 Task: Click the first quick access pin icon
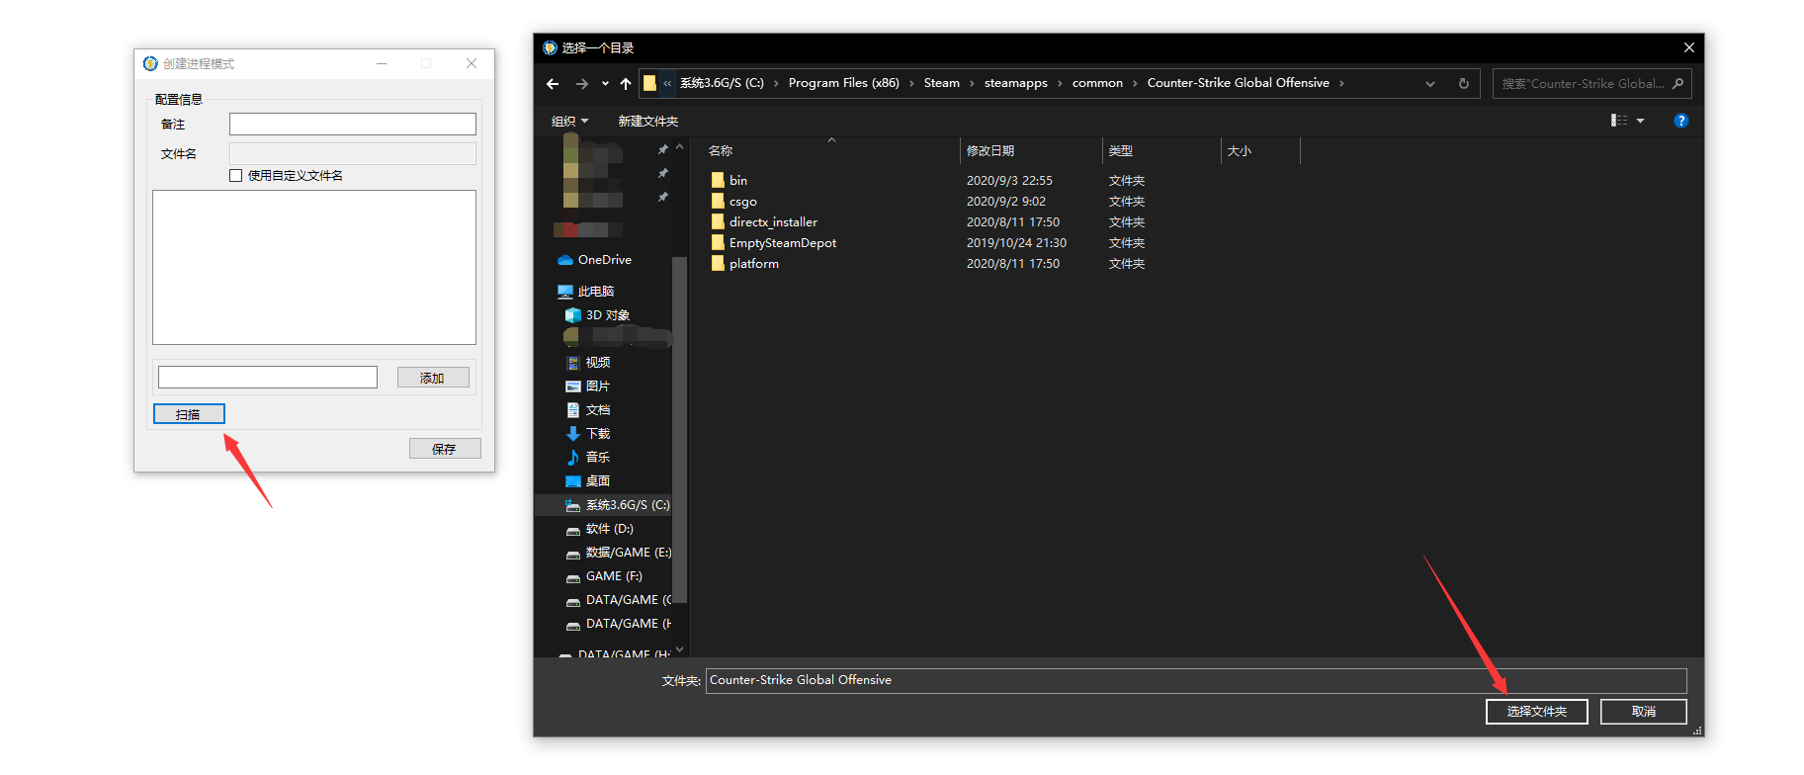tap(663, 149)
